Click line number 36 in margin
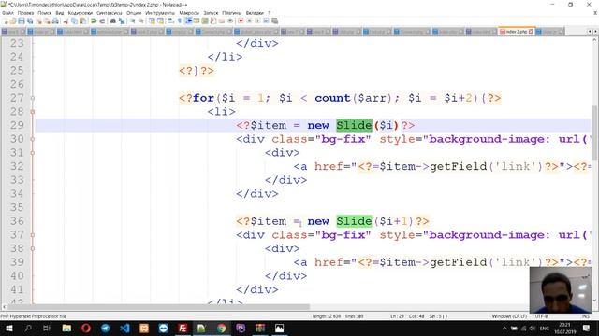 [17, 221]
